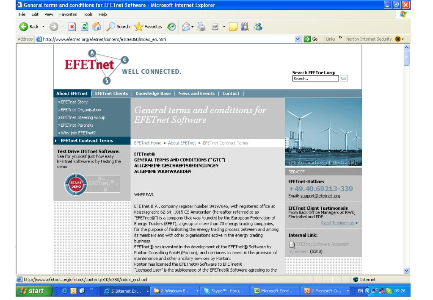This screenshot has width=433, height=300.
Task: Open the Windows Start button
Action: (x=34, y=291)
